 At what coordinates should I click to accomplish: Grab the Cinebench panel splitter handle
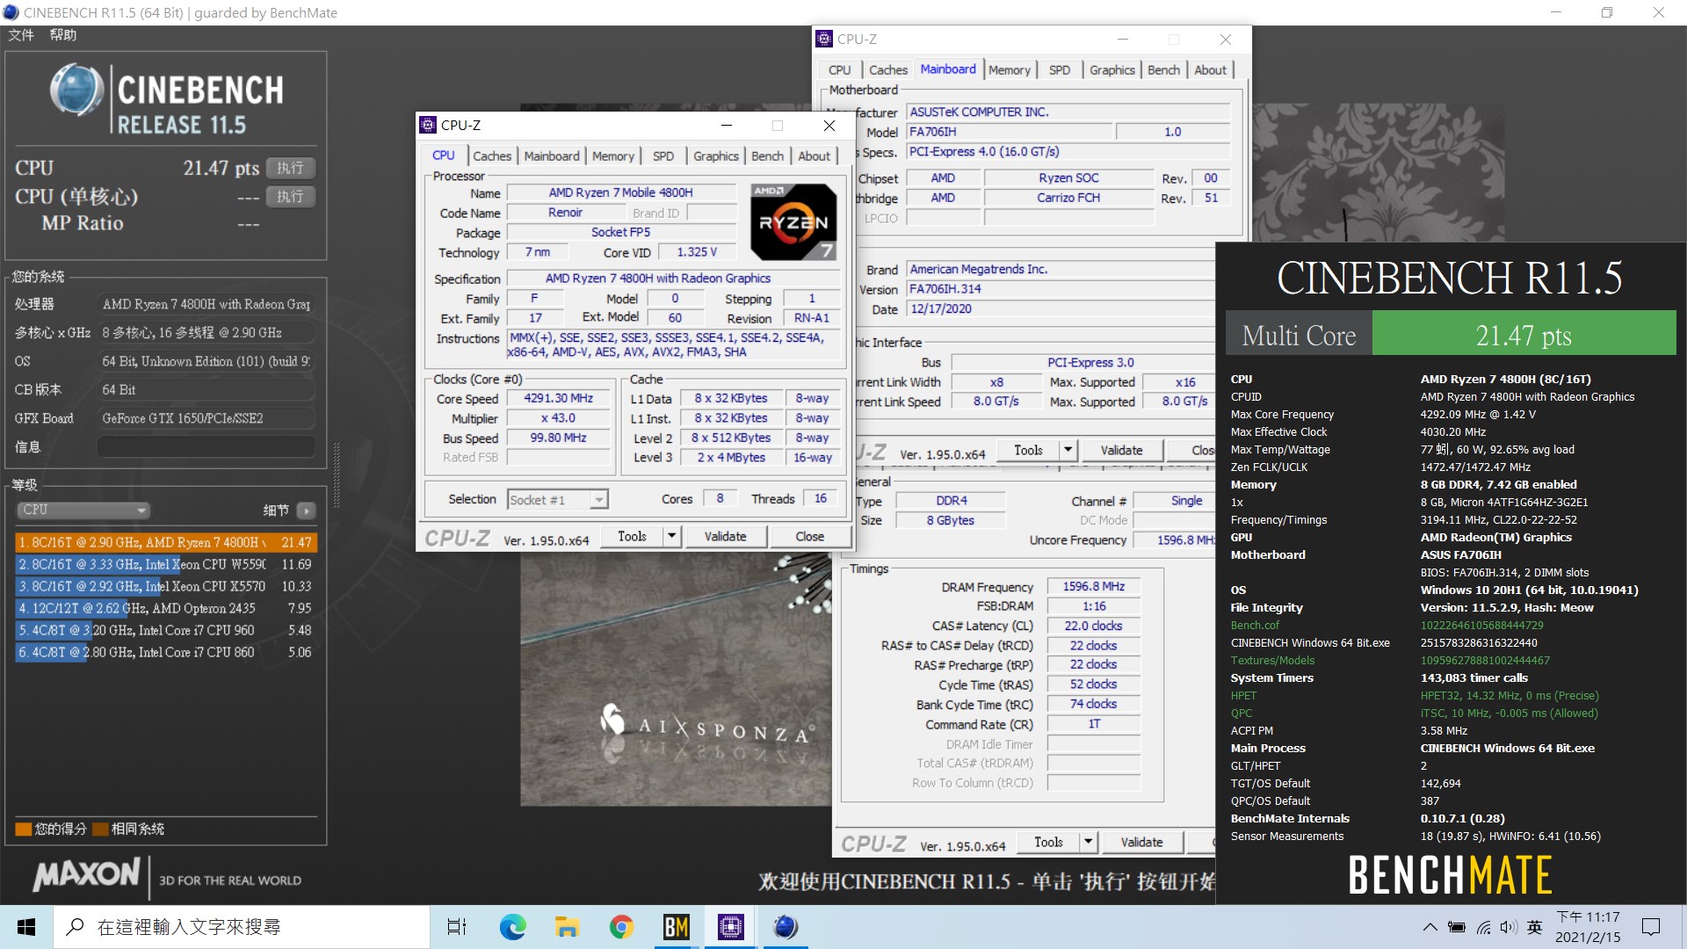pos(336,475)
